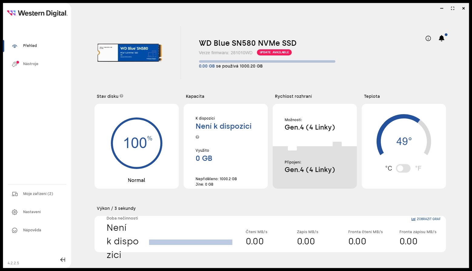Click the °F label on the temperature toggle
The height and width of the screenshot is (271, 472).
coord(418,168)
